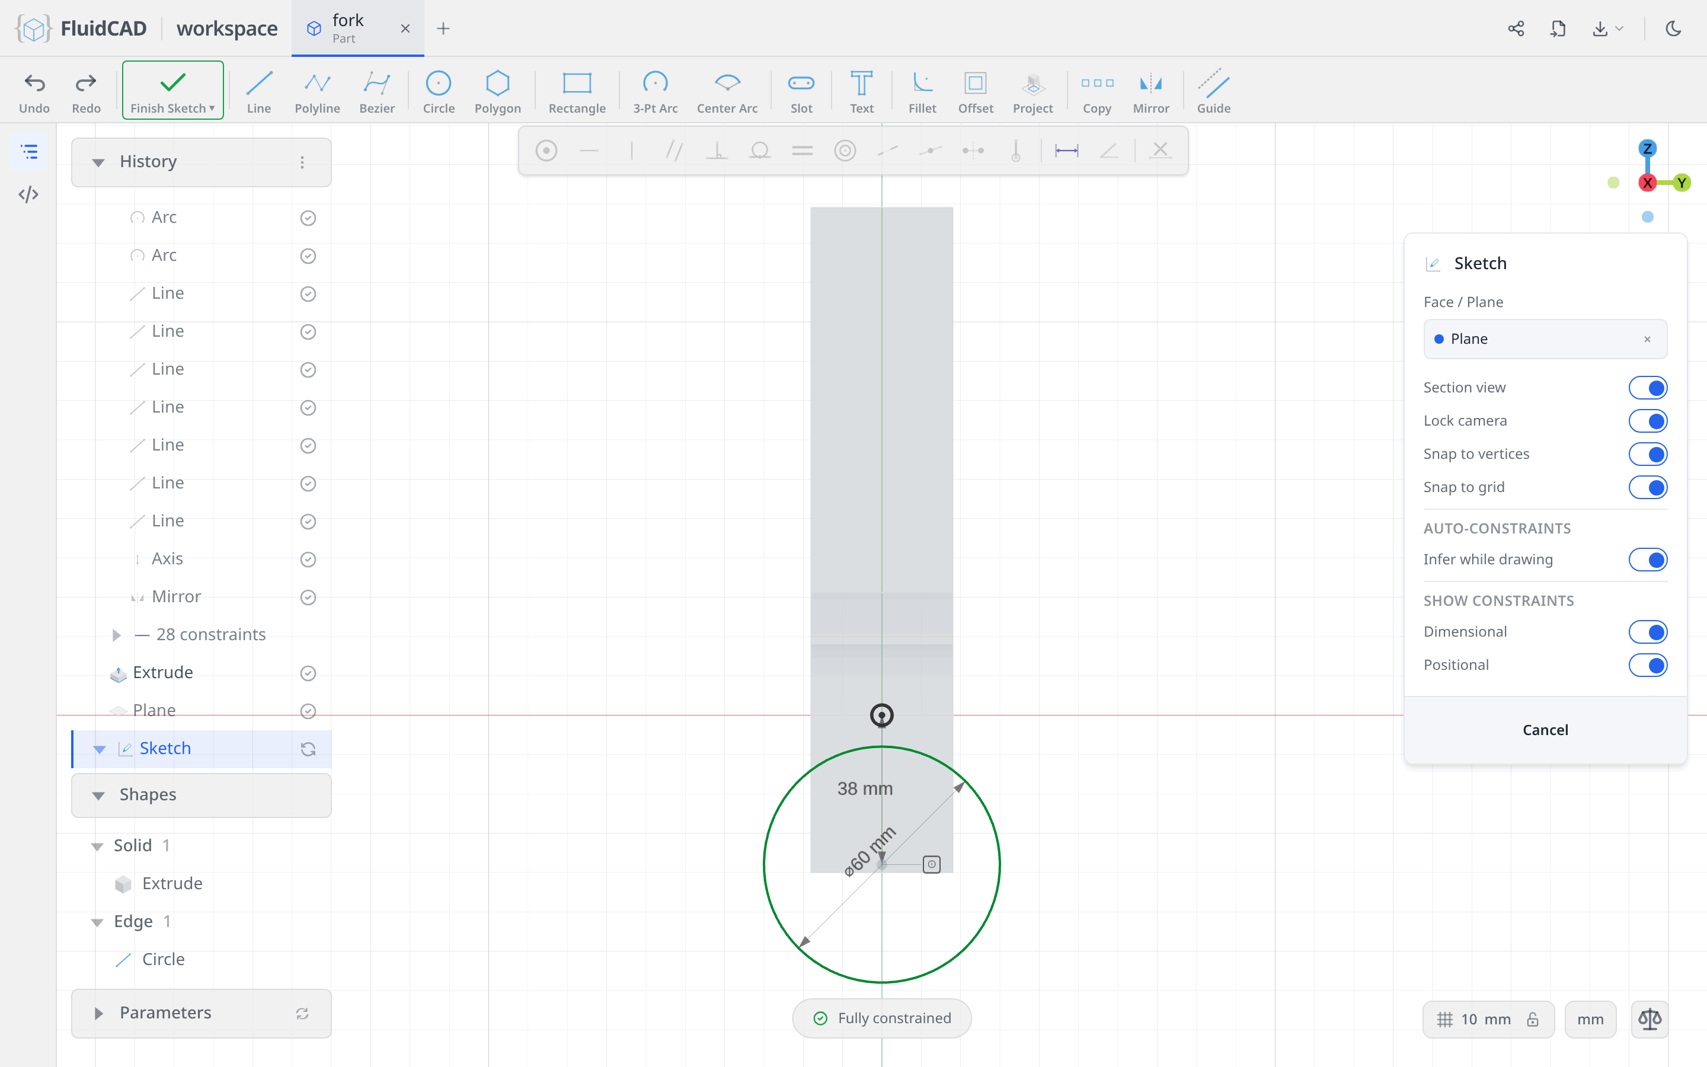Click the share icon in header
The image size is (1707, 1067).
coord(1516,28)
